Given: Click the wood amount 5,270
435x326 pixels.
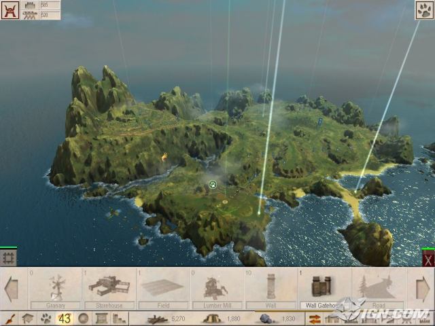Looking at the screenshot, I should 178,319.
